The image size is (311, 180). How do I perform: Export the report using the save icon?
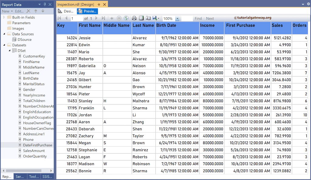(x=154, y=18)
